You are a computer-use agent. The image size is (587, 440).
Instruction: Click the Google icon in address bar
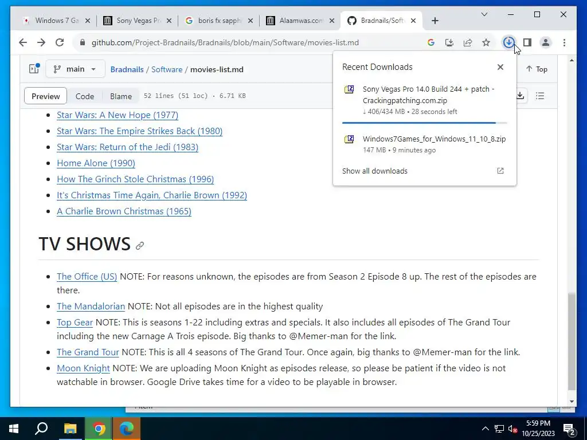coord(431,42)
